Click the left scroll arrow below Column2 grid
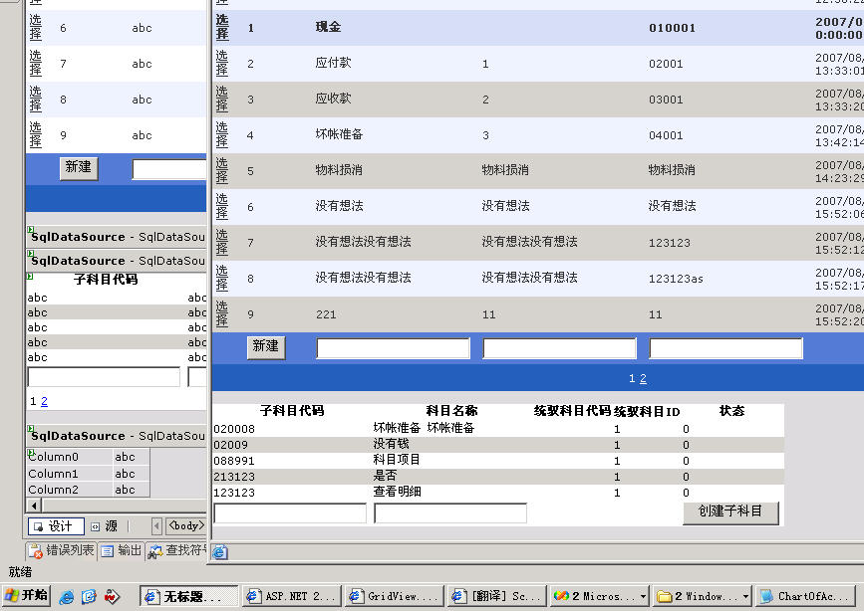The height and width of the screenshot is (611, 864). click(x=34, y=506)
